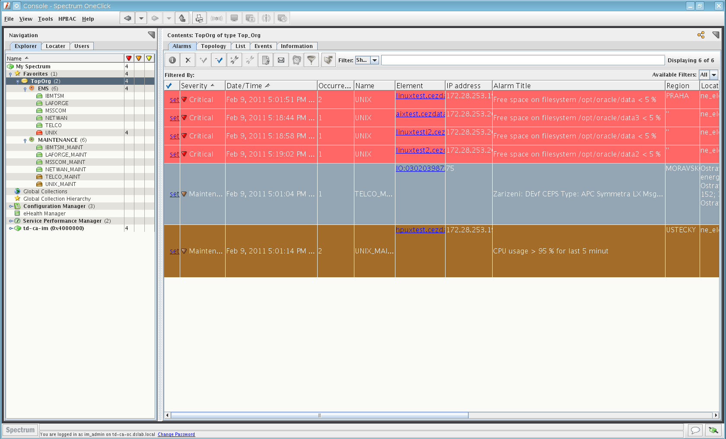
Task: Click the linuxtesti2.cez element link
Action: coord(420,132)
